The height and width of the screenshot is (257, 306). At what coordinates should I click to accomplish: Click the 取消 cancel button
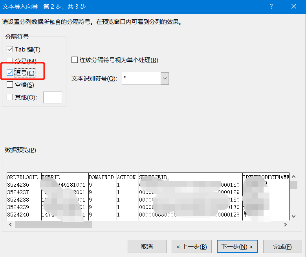point(147,246)
